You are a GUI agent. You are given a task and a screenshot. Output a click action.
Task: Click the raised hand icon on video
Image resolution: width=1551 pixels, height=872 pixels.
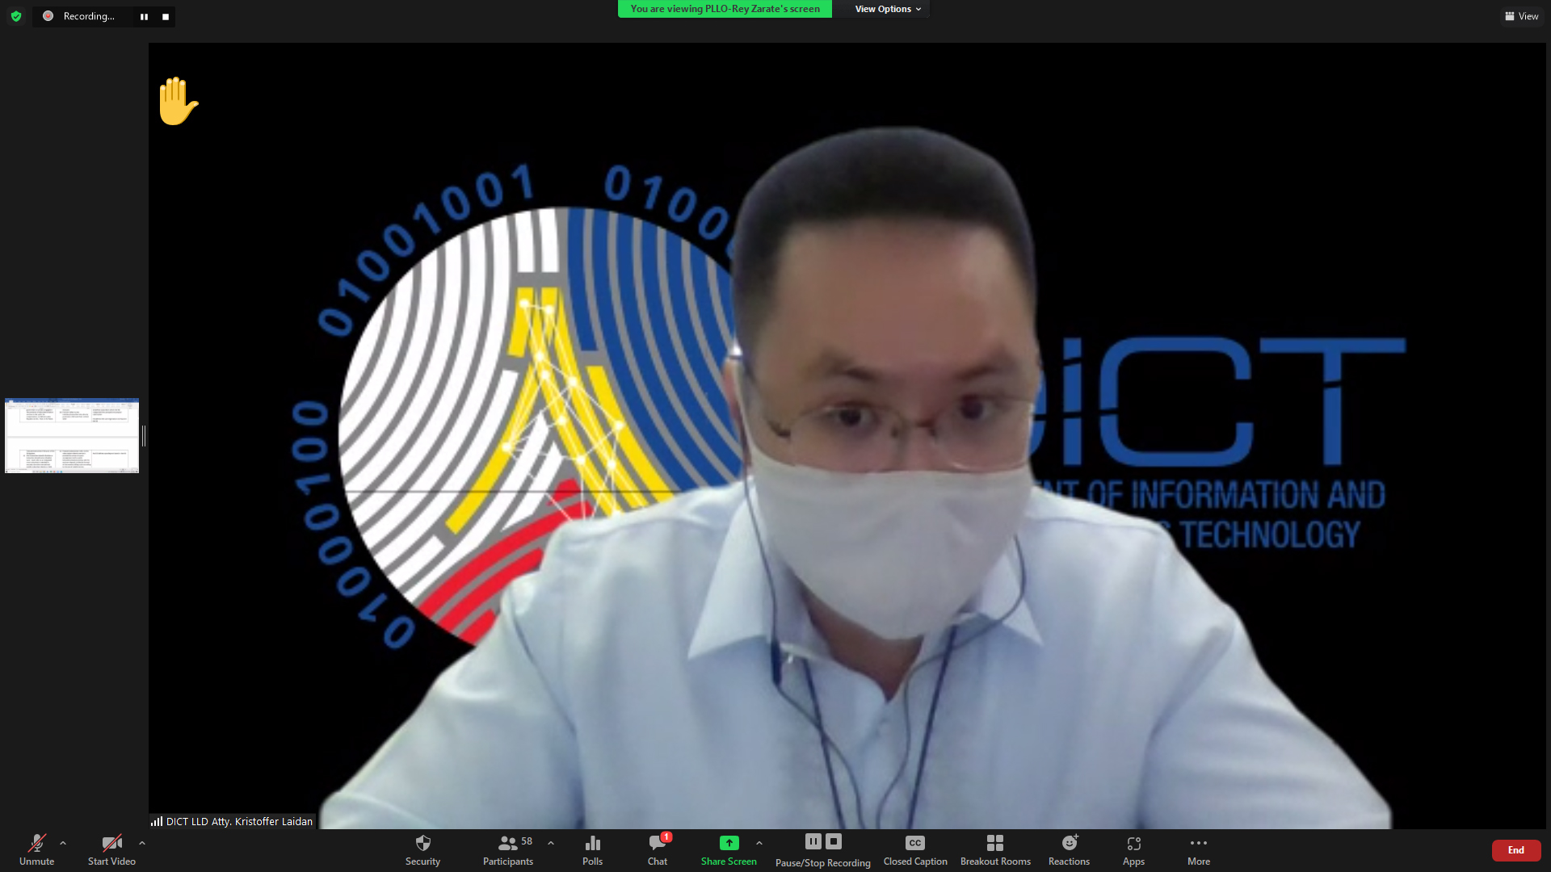tap(179, 101)
